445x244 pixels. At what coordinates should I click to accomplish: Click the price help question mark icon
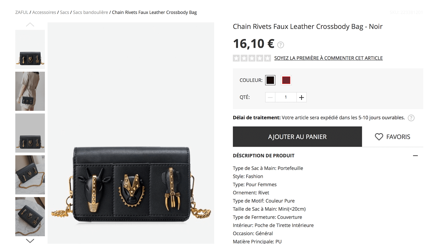[x=281, y=45]
